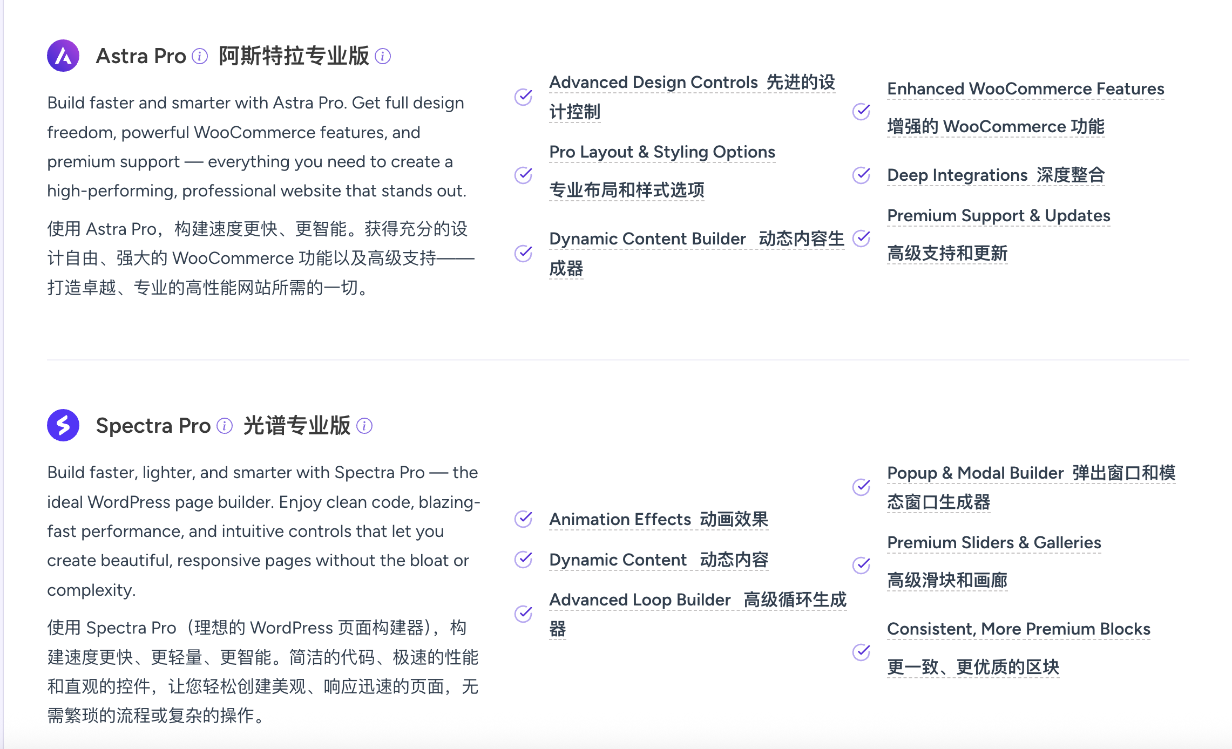
Task: Click checkmark icon beside Premium Support & Updates
Action: tap(862, 238)
